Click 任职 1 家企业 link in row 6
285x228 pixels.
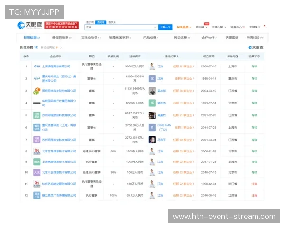184,127
